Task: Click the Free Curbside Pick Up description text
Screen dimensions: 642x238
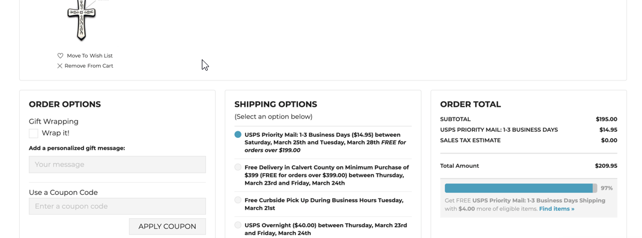Action: click(324, 204)
